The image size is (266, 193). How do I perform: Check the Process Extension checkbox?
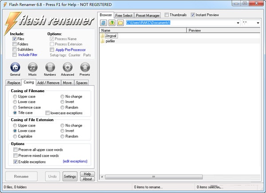point(52,44)
